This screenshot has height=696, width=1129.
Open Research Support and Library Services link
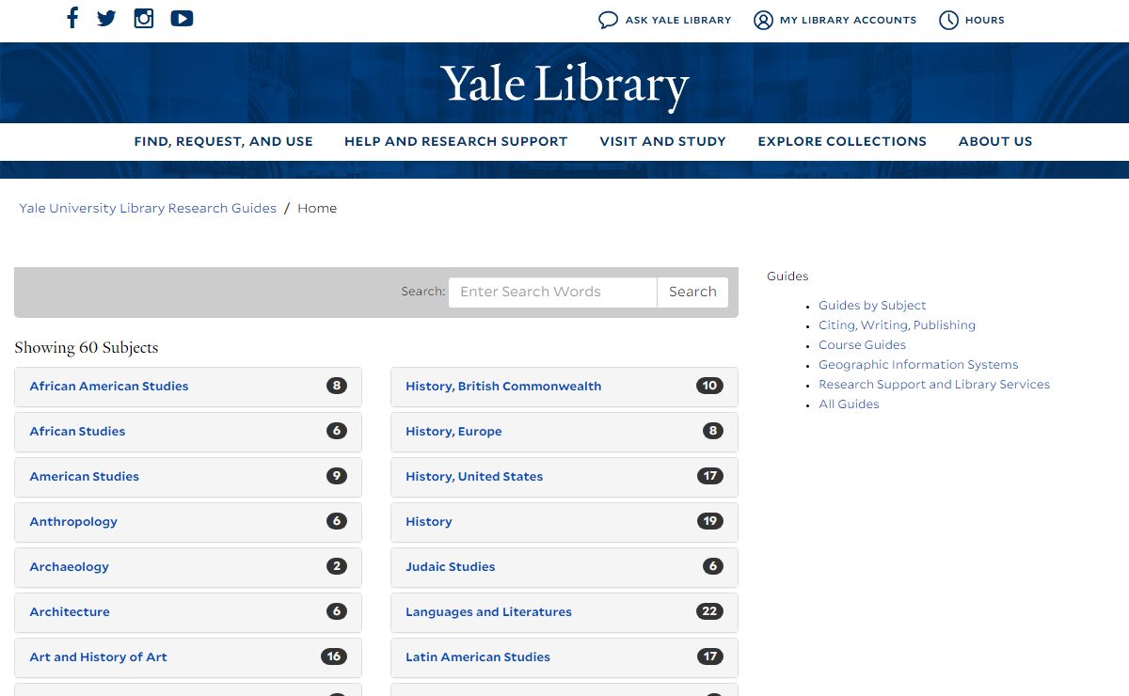tap(934, 385)
